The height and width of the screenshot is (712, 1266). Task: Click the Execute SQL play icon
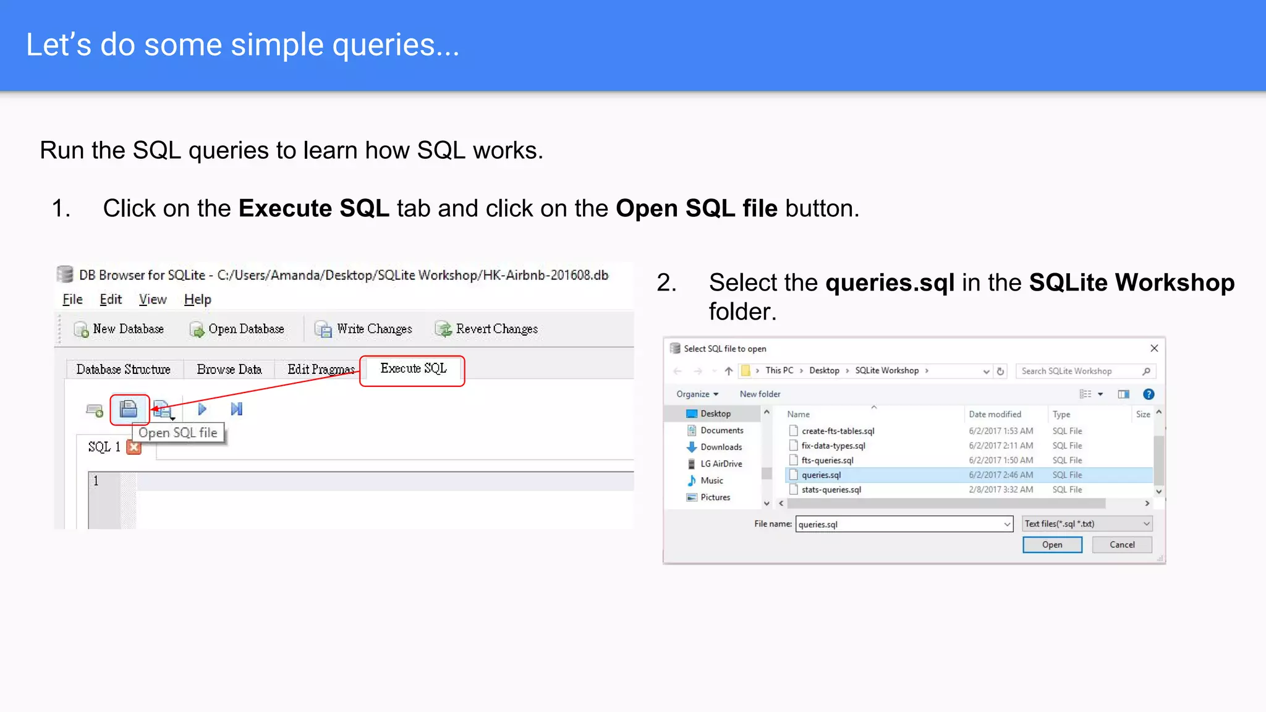pyautogui.click(x=202, y=409)
